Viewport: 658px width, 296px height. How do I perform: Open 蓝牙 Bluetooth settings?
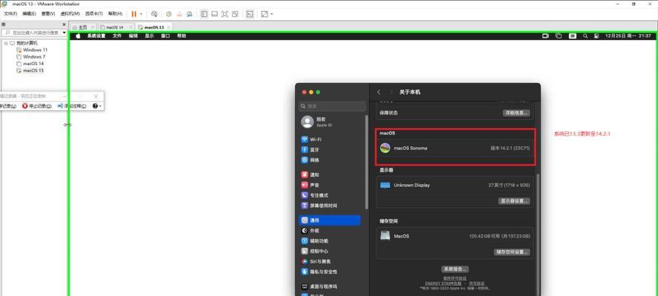(x=330, y=149)
